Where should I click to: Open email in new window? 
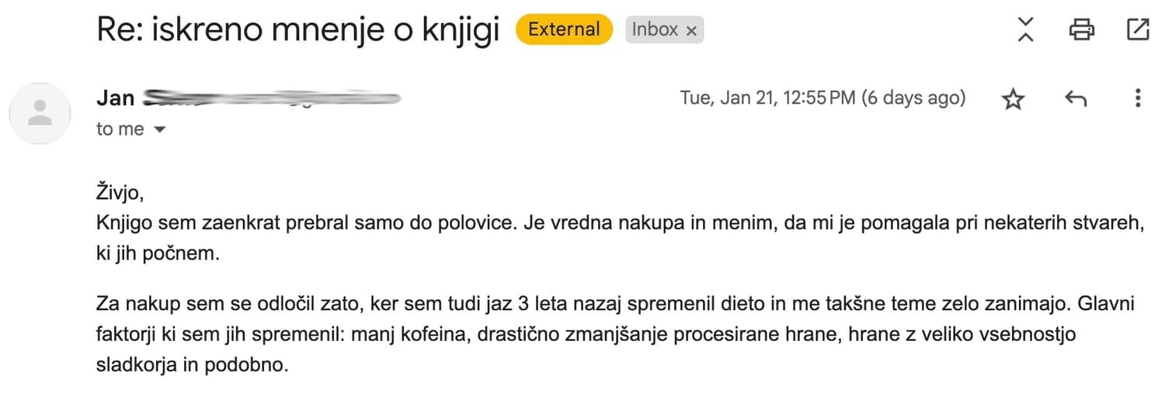click(x=1138, y=30)
